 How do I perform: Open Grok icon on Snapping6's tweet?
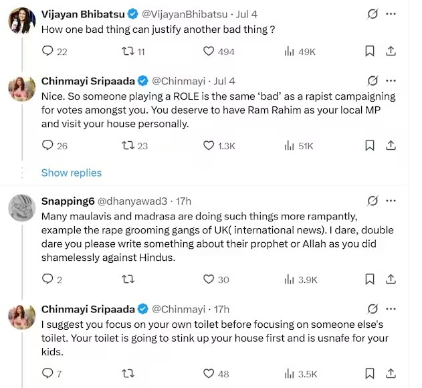coord(373,201)
